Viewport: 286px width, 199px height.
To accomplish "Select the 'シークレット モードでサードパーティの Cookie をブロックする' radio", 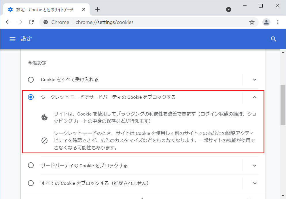I will 31,97.
